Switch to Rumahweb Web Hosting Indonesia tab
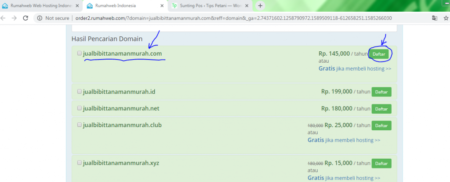This screenshot has height=182, width=450. pos(41,5)
